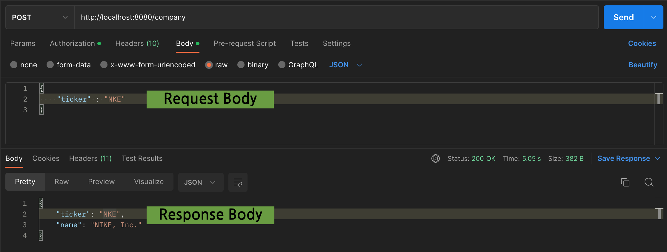Click the "NKE" value in request body
This screenshot has width=667, height=252.
[115, 99]
